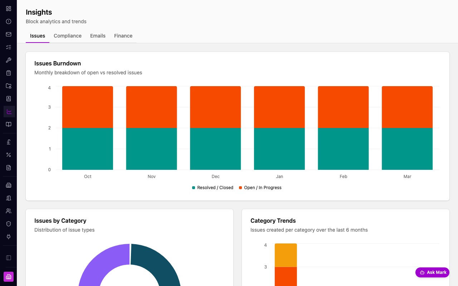Open the task checklist icon in sidebar
Screen dimensions: 458x286
(x=9, y=47)
